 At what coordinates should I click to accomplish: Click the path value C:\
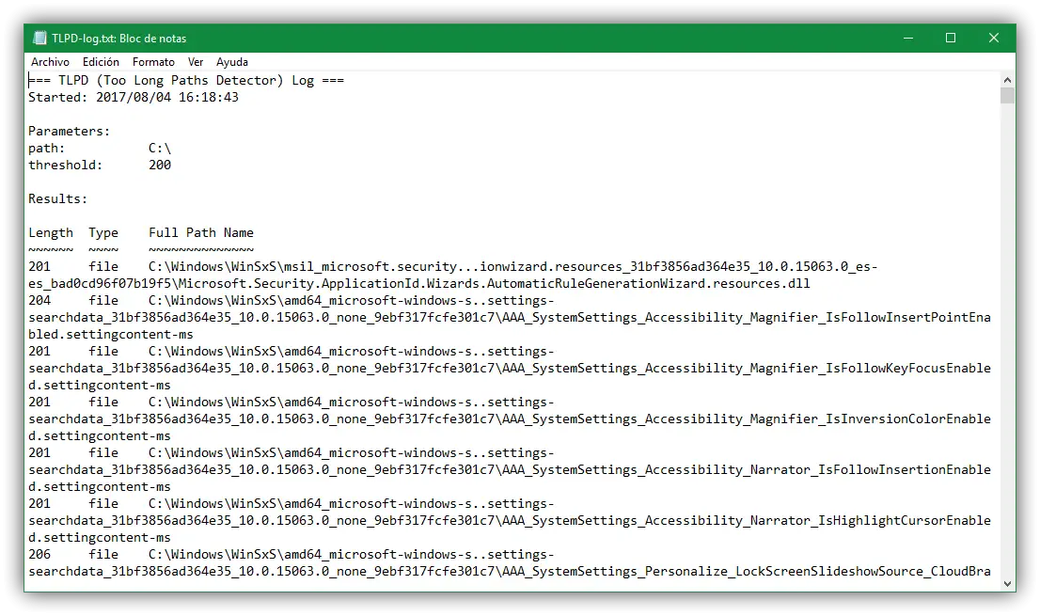point(160,148)
